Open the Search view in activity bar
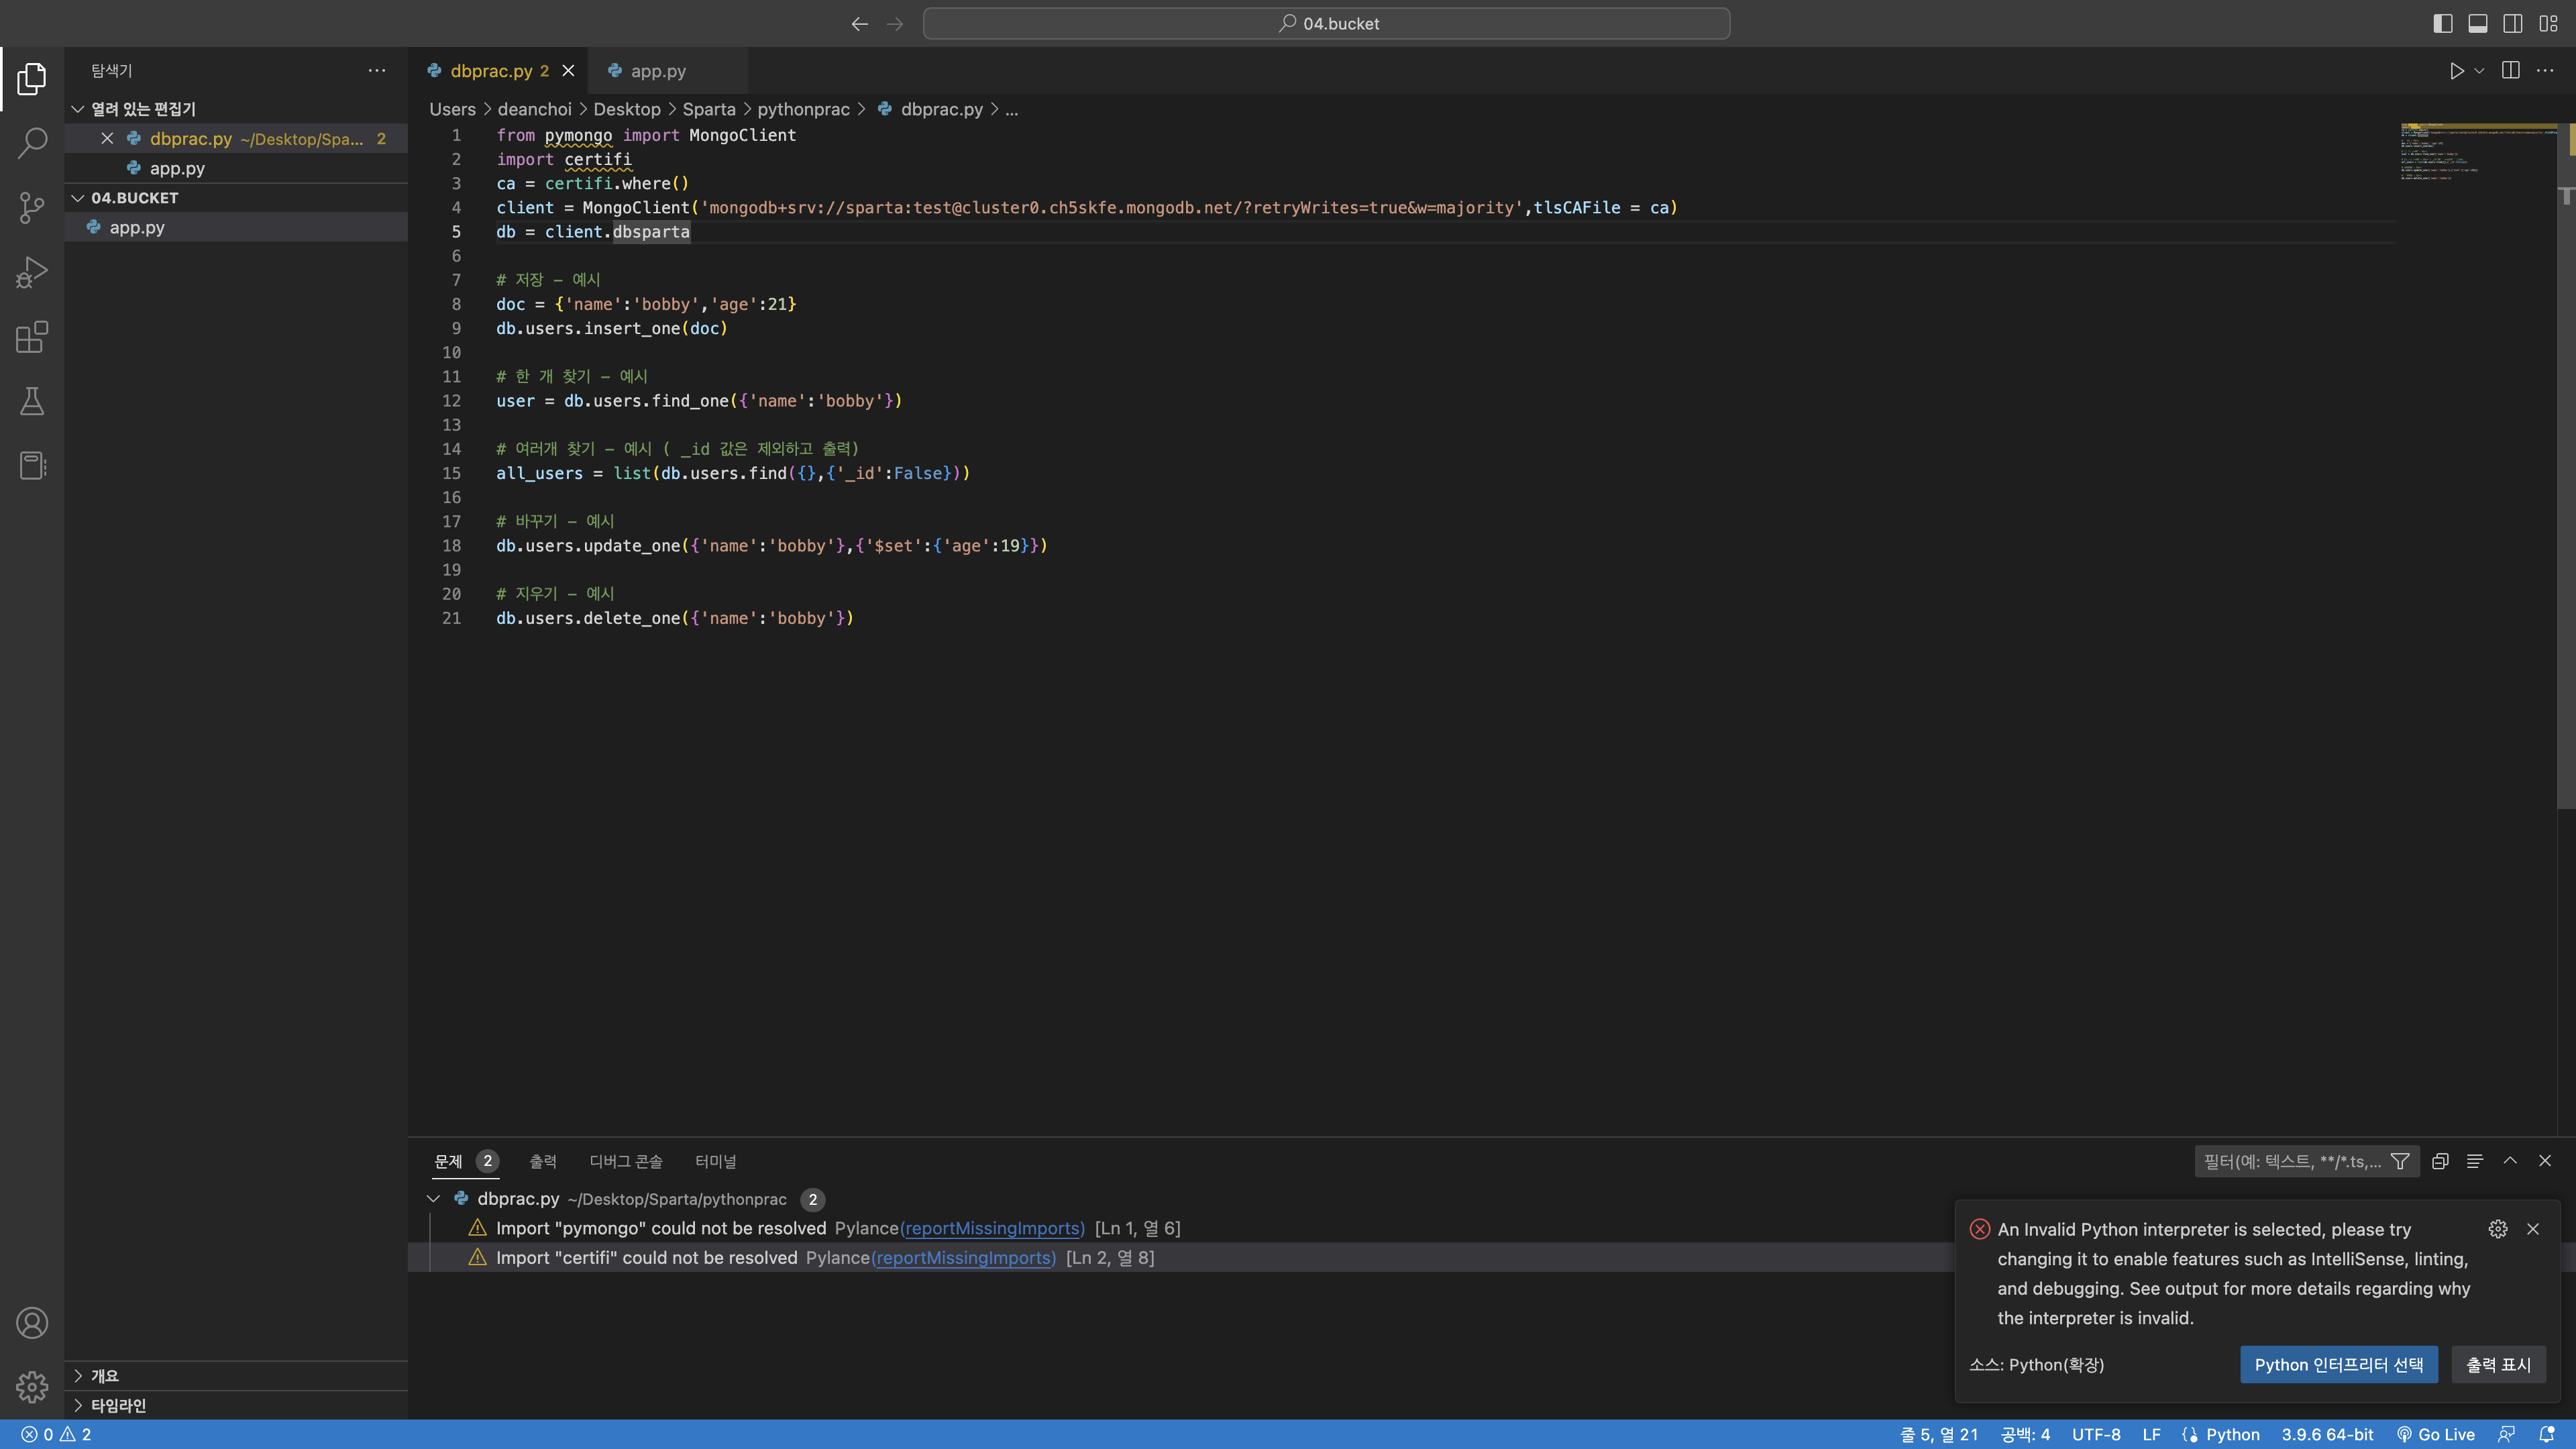 [32, 143]
